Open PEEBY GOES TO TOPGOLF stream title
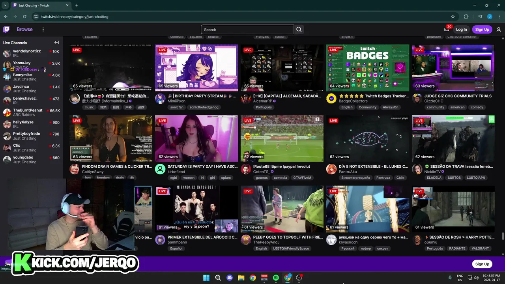 pyautogui.click(x=288, y=237)
